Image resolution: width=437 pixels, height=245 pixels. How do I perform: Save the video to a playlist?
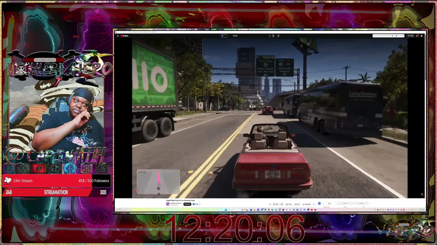click(x=297, y=204)
